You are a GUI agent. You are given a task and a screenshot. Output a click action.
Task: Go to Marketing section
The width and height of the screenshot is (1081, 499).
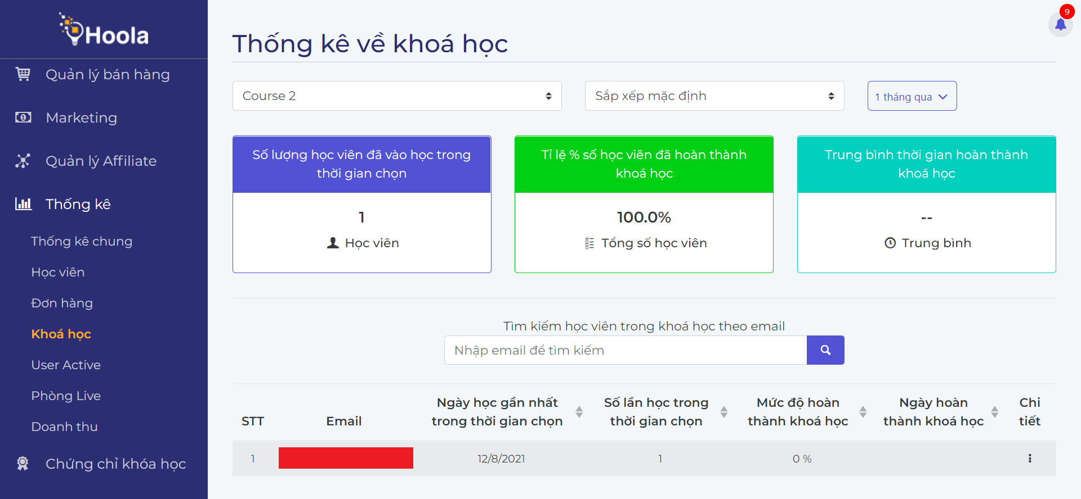point(81,117)
